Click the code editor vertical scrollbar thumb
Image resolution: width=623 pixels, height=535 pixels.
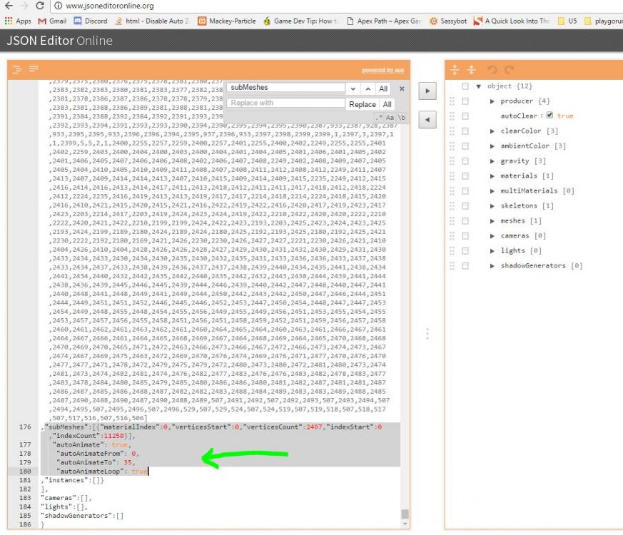click(x=405, y=514)
